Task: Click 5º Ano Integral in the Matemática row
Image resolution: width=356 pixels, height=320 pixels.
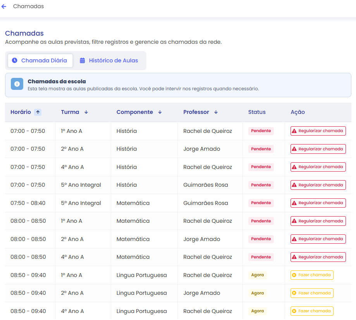Action: tap(81, 203)
